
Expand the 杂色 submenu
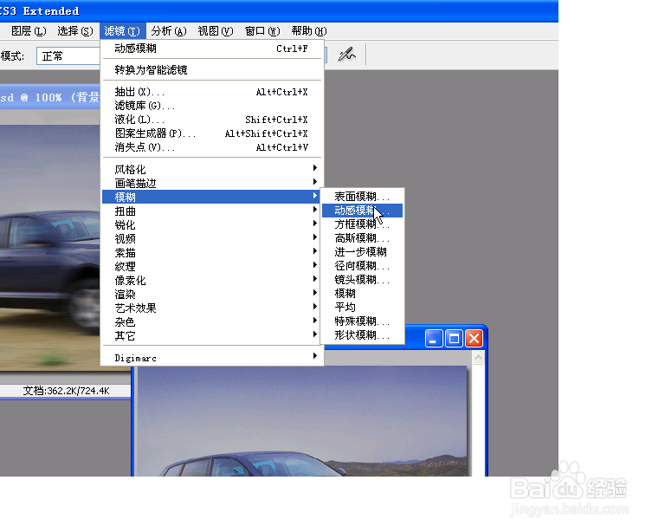[x=211, y=321]
